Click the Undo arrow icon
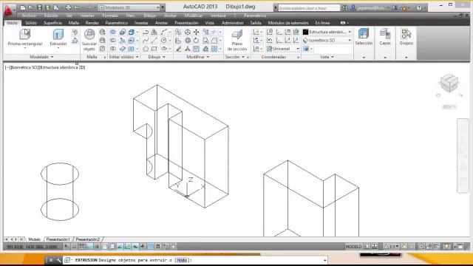This screenshot has height=266, width=473. (x=77, y=7)
